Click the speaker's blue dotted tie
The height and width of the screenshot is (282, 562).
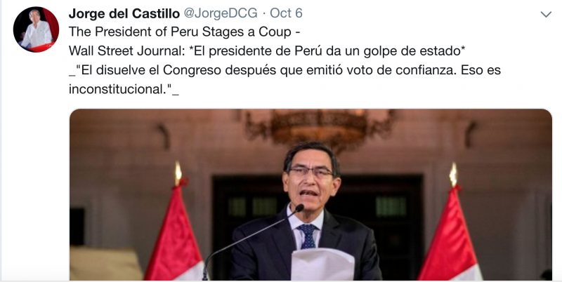point(308,236)
